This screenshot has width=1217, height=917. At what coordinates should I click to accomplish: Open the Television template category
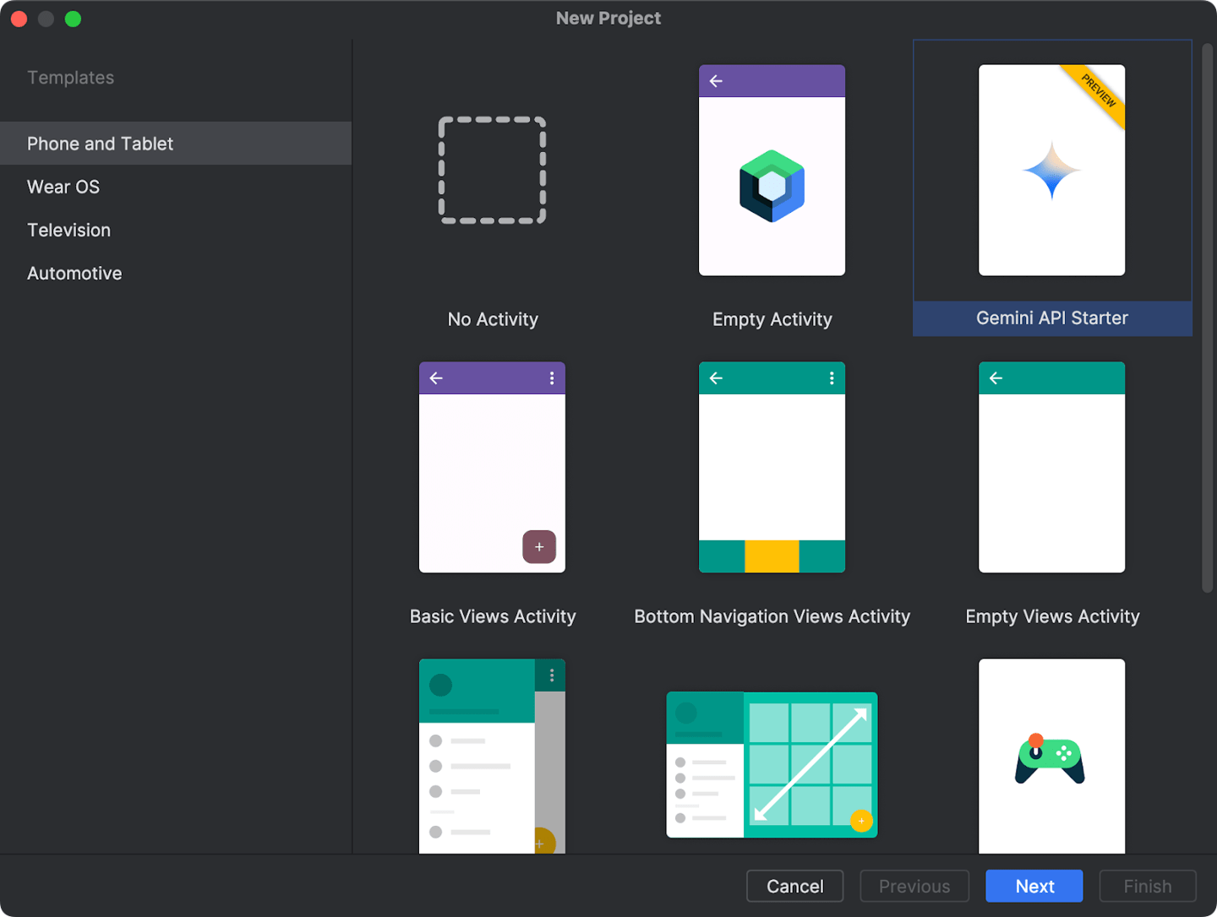coord(68,230)
